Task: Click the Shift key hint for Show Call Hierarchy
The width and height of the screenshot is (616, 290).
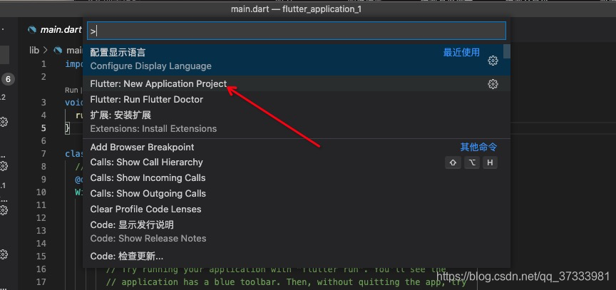Action: (x=453, y=162)
